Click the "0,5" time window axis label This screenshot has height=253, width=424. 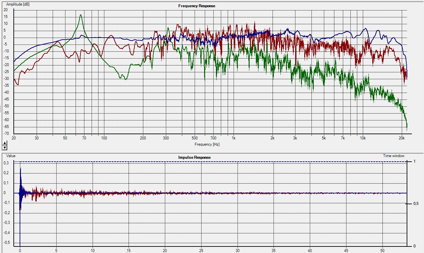click(416, 204)
